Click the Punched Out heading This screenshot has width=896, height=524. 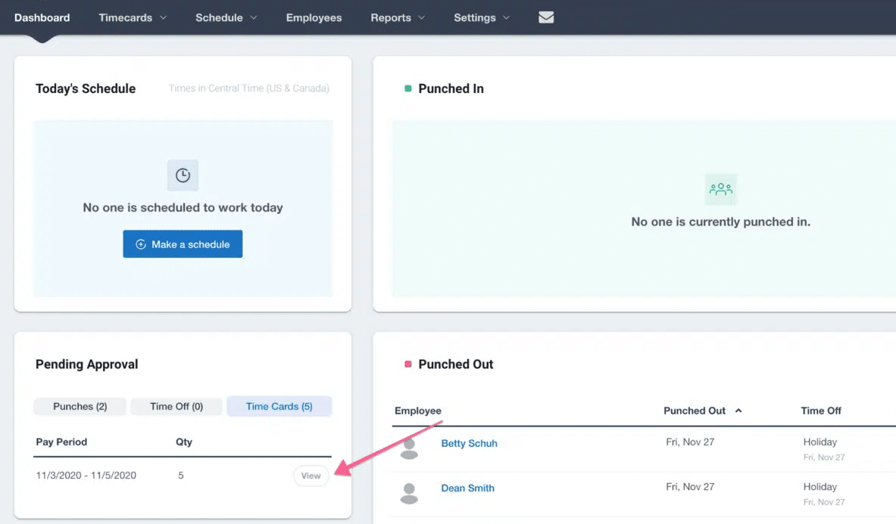455,364
